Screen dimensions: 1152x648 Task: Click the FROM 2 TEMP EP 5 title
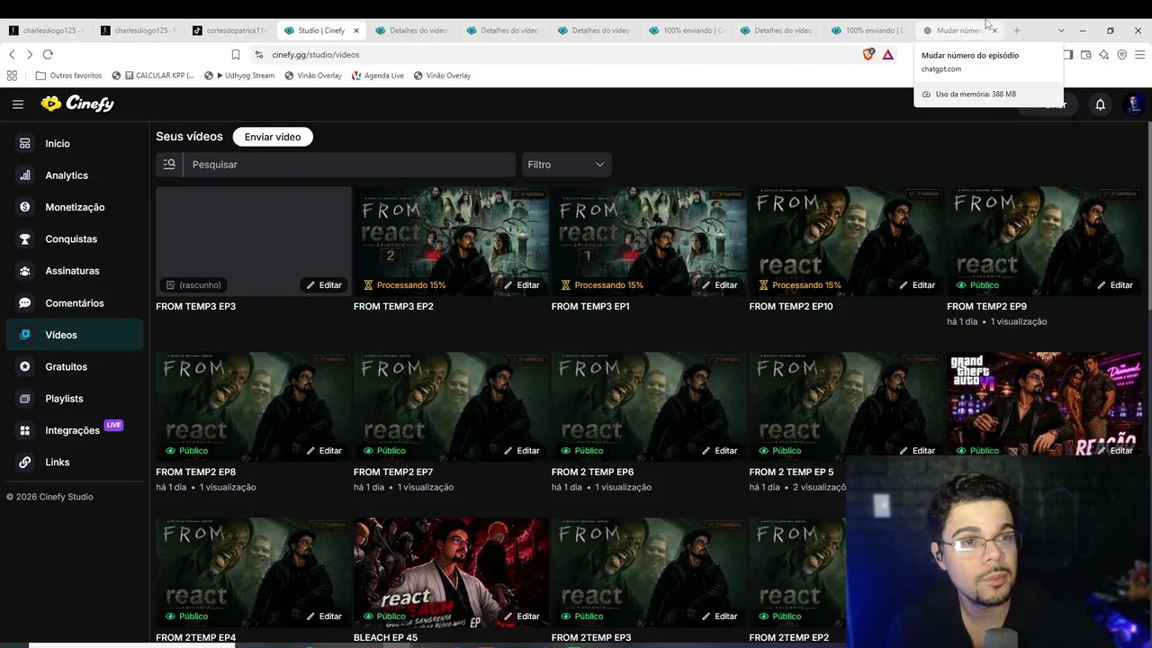click(x=791, y=472)
